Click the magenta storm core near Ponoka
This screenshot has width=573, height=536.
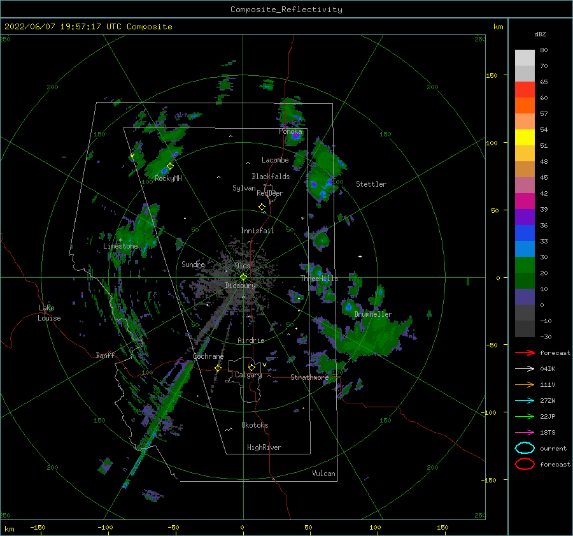pyautogui.click(x=295, y=136)
